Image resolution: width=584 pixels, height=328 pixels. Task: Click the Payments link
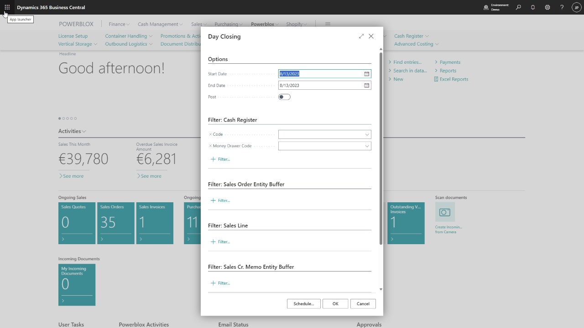448,62
